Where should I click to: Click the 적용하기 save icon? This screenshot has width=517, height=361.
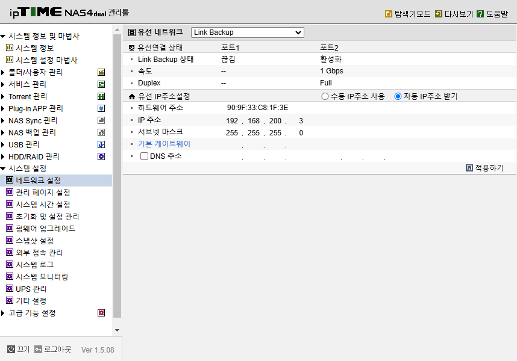[469, 168]
